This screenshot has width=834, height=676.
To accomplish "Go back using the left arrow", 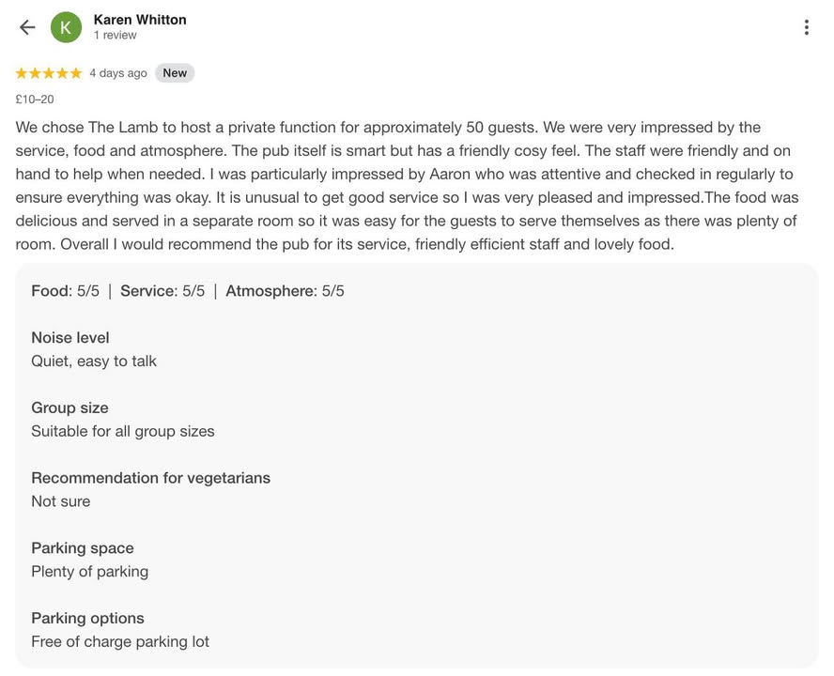I will point(27,27).
